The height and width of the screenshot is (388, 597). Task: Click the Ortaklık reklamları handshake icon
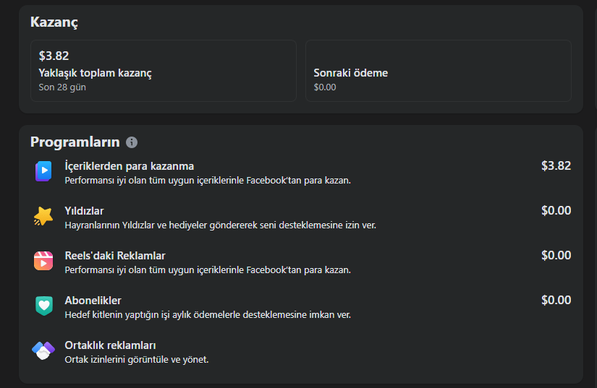tap(43, 350)
